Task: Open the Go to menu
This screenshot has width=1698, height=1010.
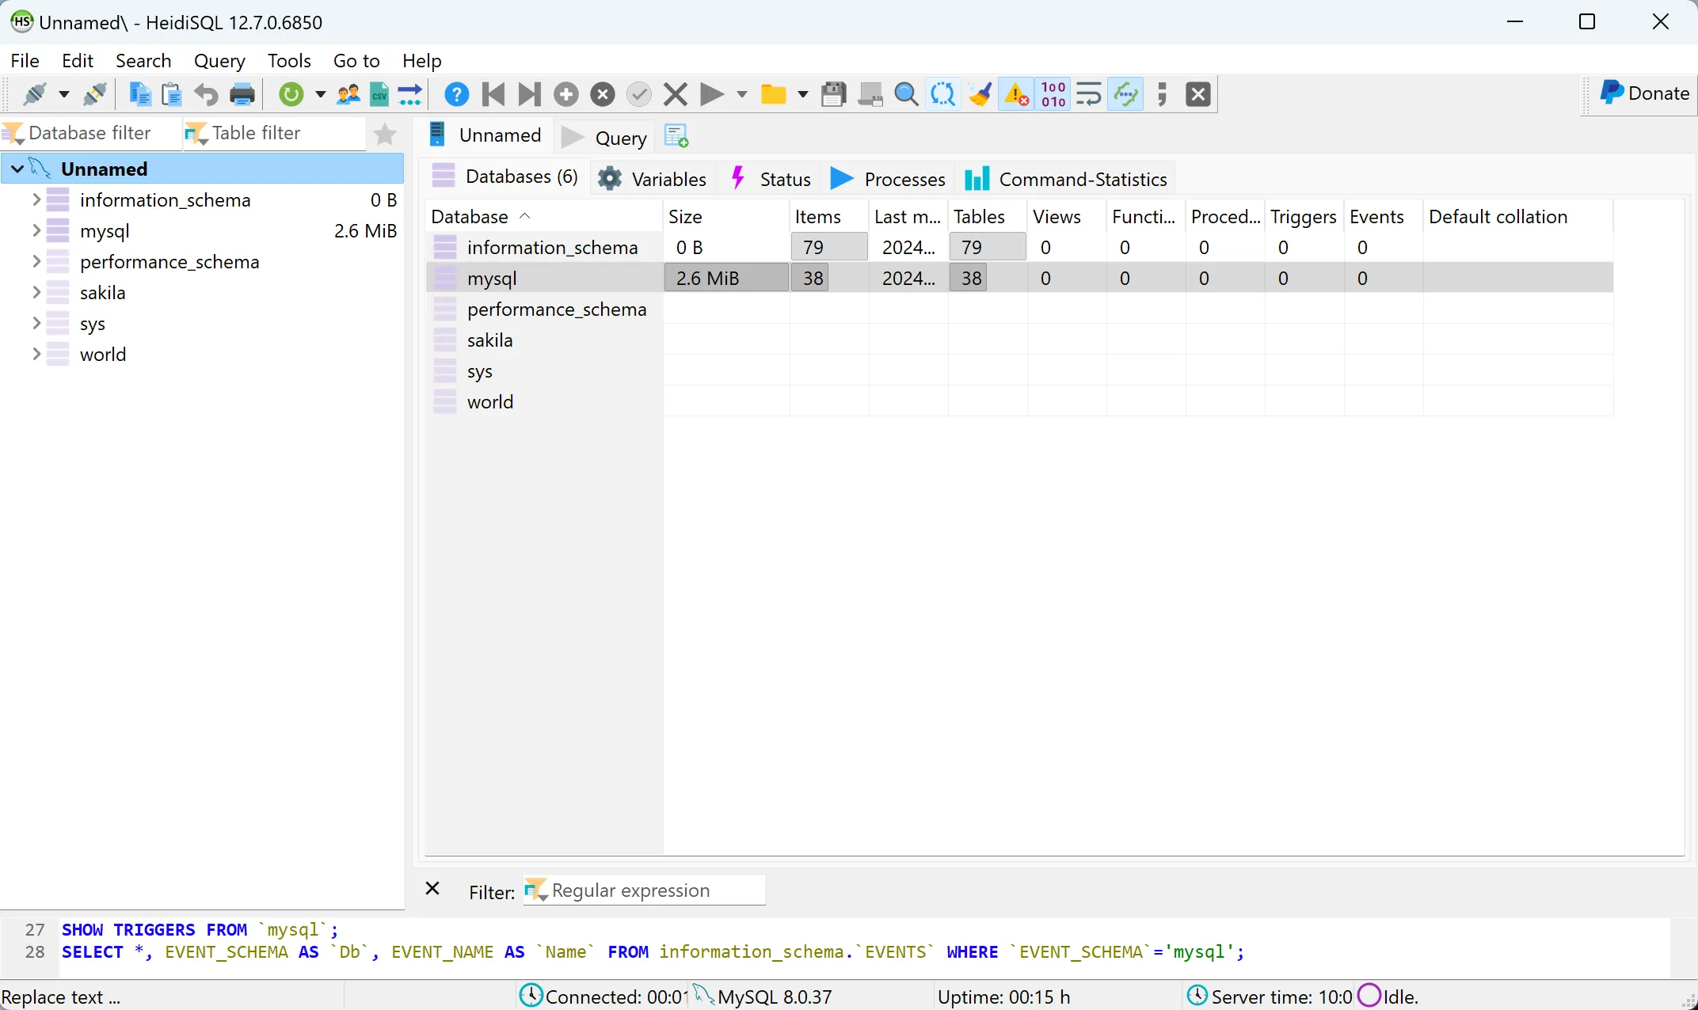Action: 356,61
